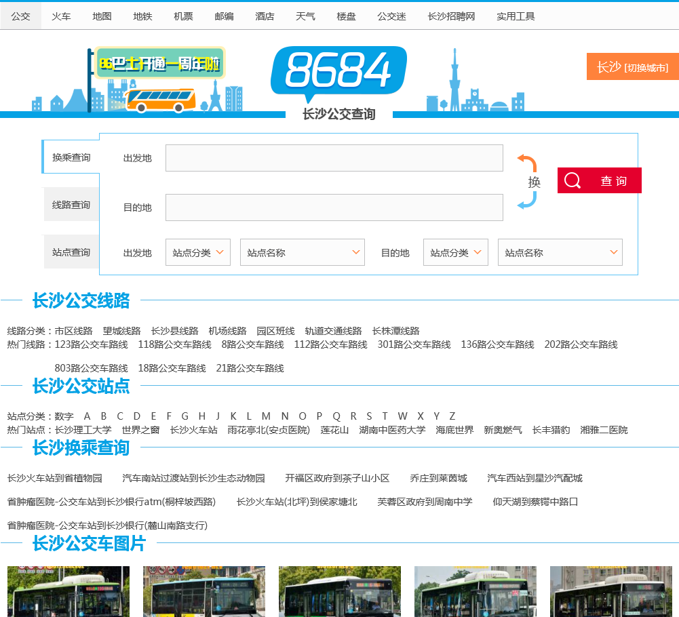
Task: Open 机场线路 category link
Action: point(227,332)
